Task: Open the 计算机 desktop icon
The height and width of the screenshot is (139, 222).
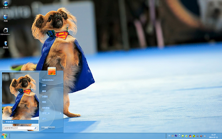Action: tap(6, 4)
